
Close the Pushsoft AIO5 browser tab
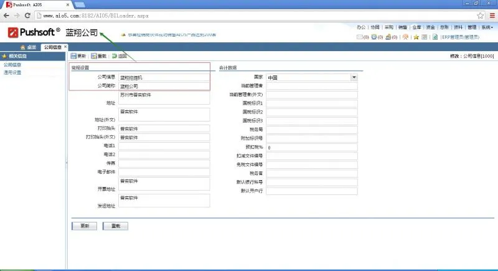(68, 5)
